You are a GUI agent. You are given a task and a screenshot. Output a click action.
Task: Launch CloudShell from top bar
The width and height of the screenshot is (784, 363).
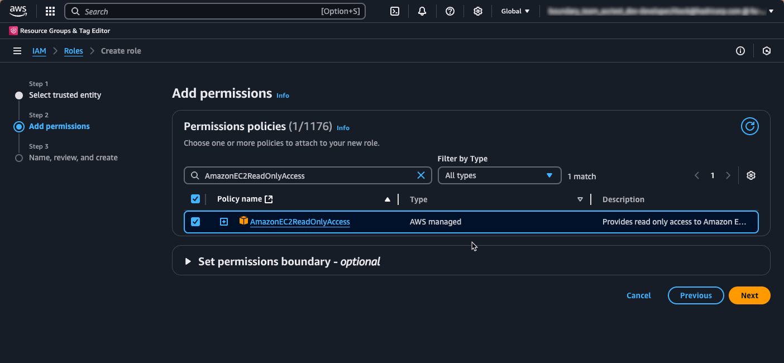point(395,11)
